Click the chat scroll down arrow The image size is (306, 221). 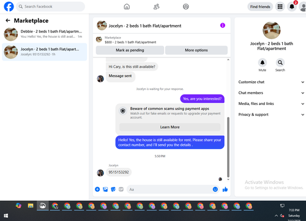point(228,179)
